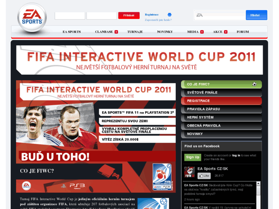Click the CO JE FIWC? heading in the banner
This screenshot has width=279, height=209.
tap(37, 171)
